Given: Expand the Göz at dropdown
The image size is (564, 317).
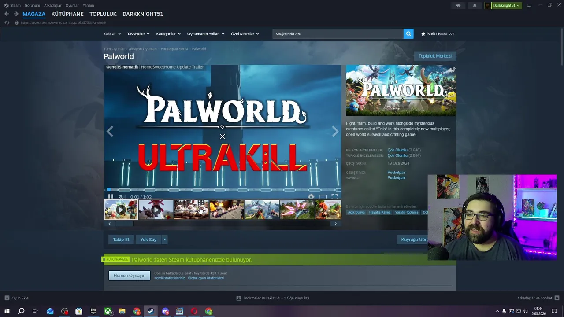Looking at the screenshot, I should pos(112,34).
